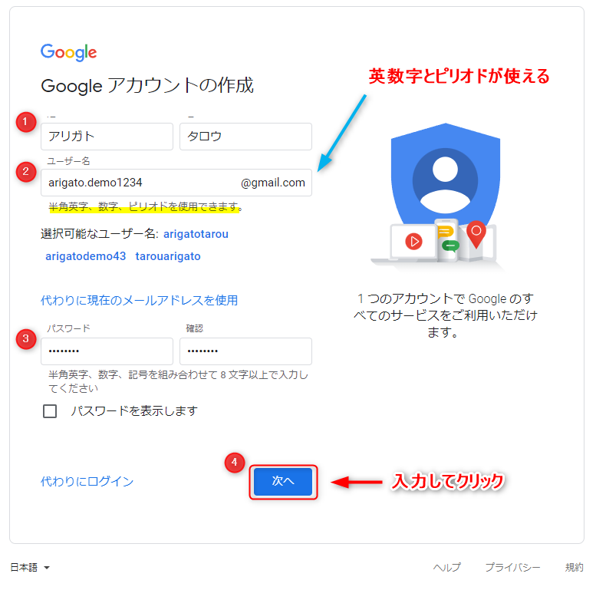The width and height of the screenshot is (596, 590).
Task: Click the red step 4 marker
Action: point(235,463)
